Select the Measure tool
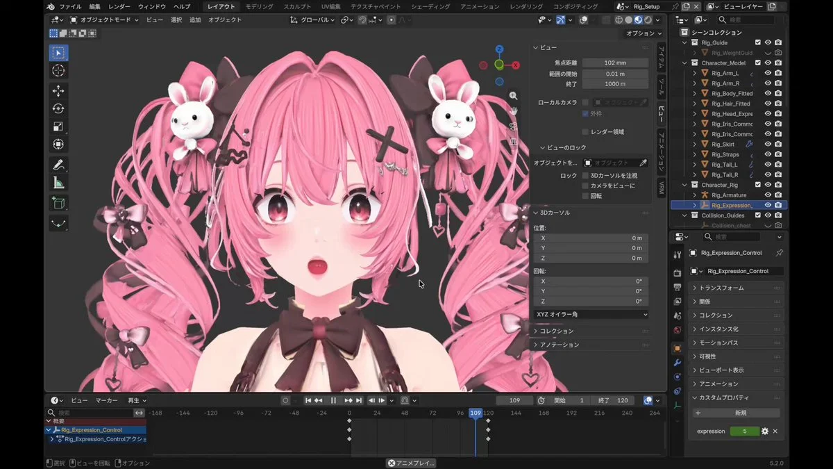 click(58, 183)
